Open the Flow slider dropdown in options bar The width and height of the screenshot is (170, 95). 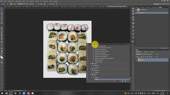tap(50, 4)
